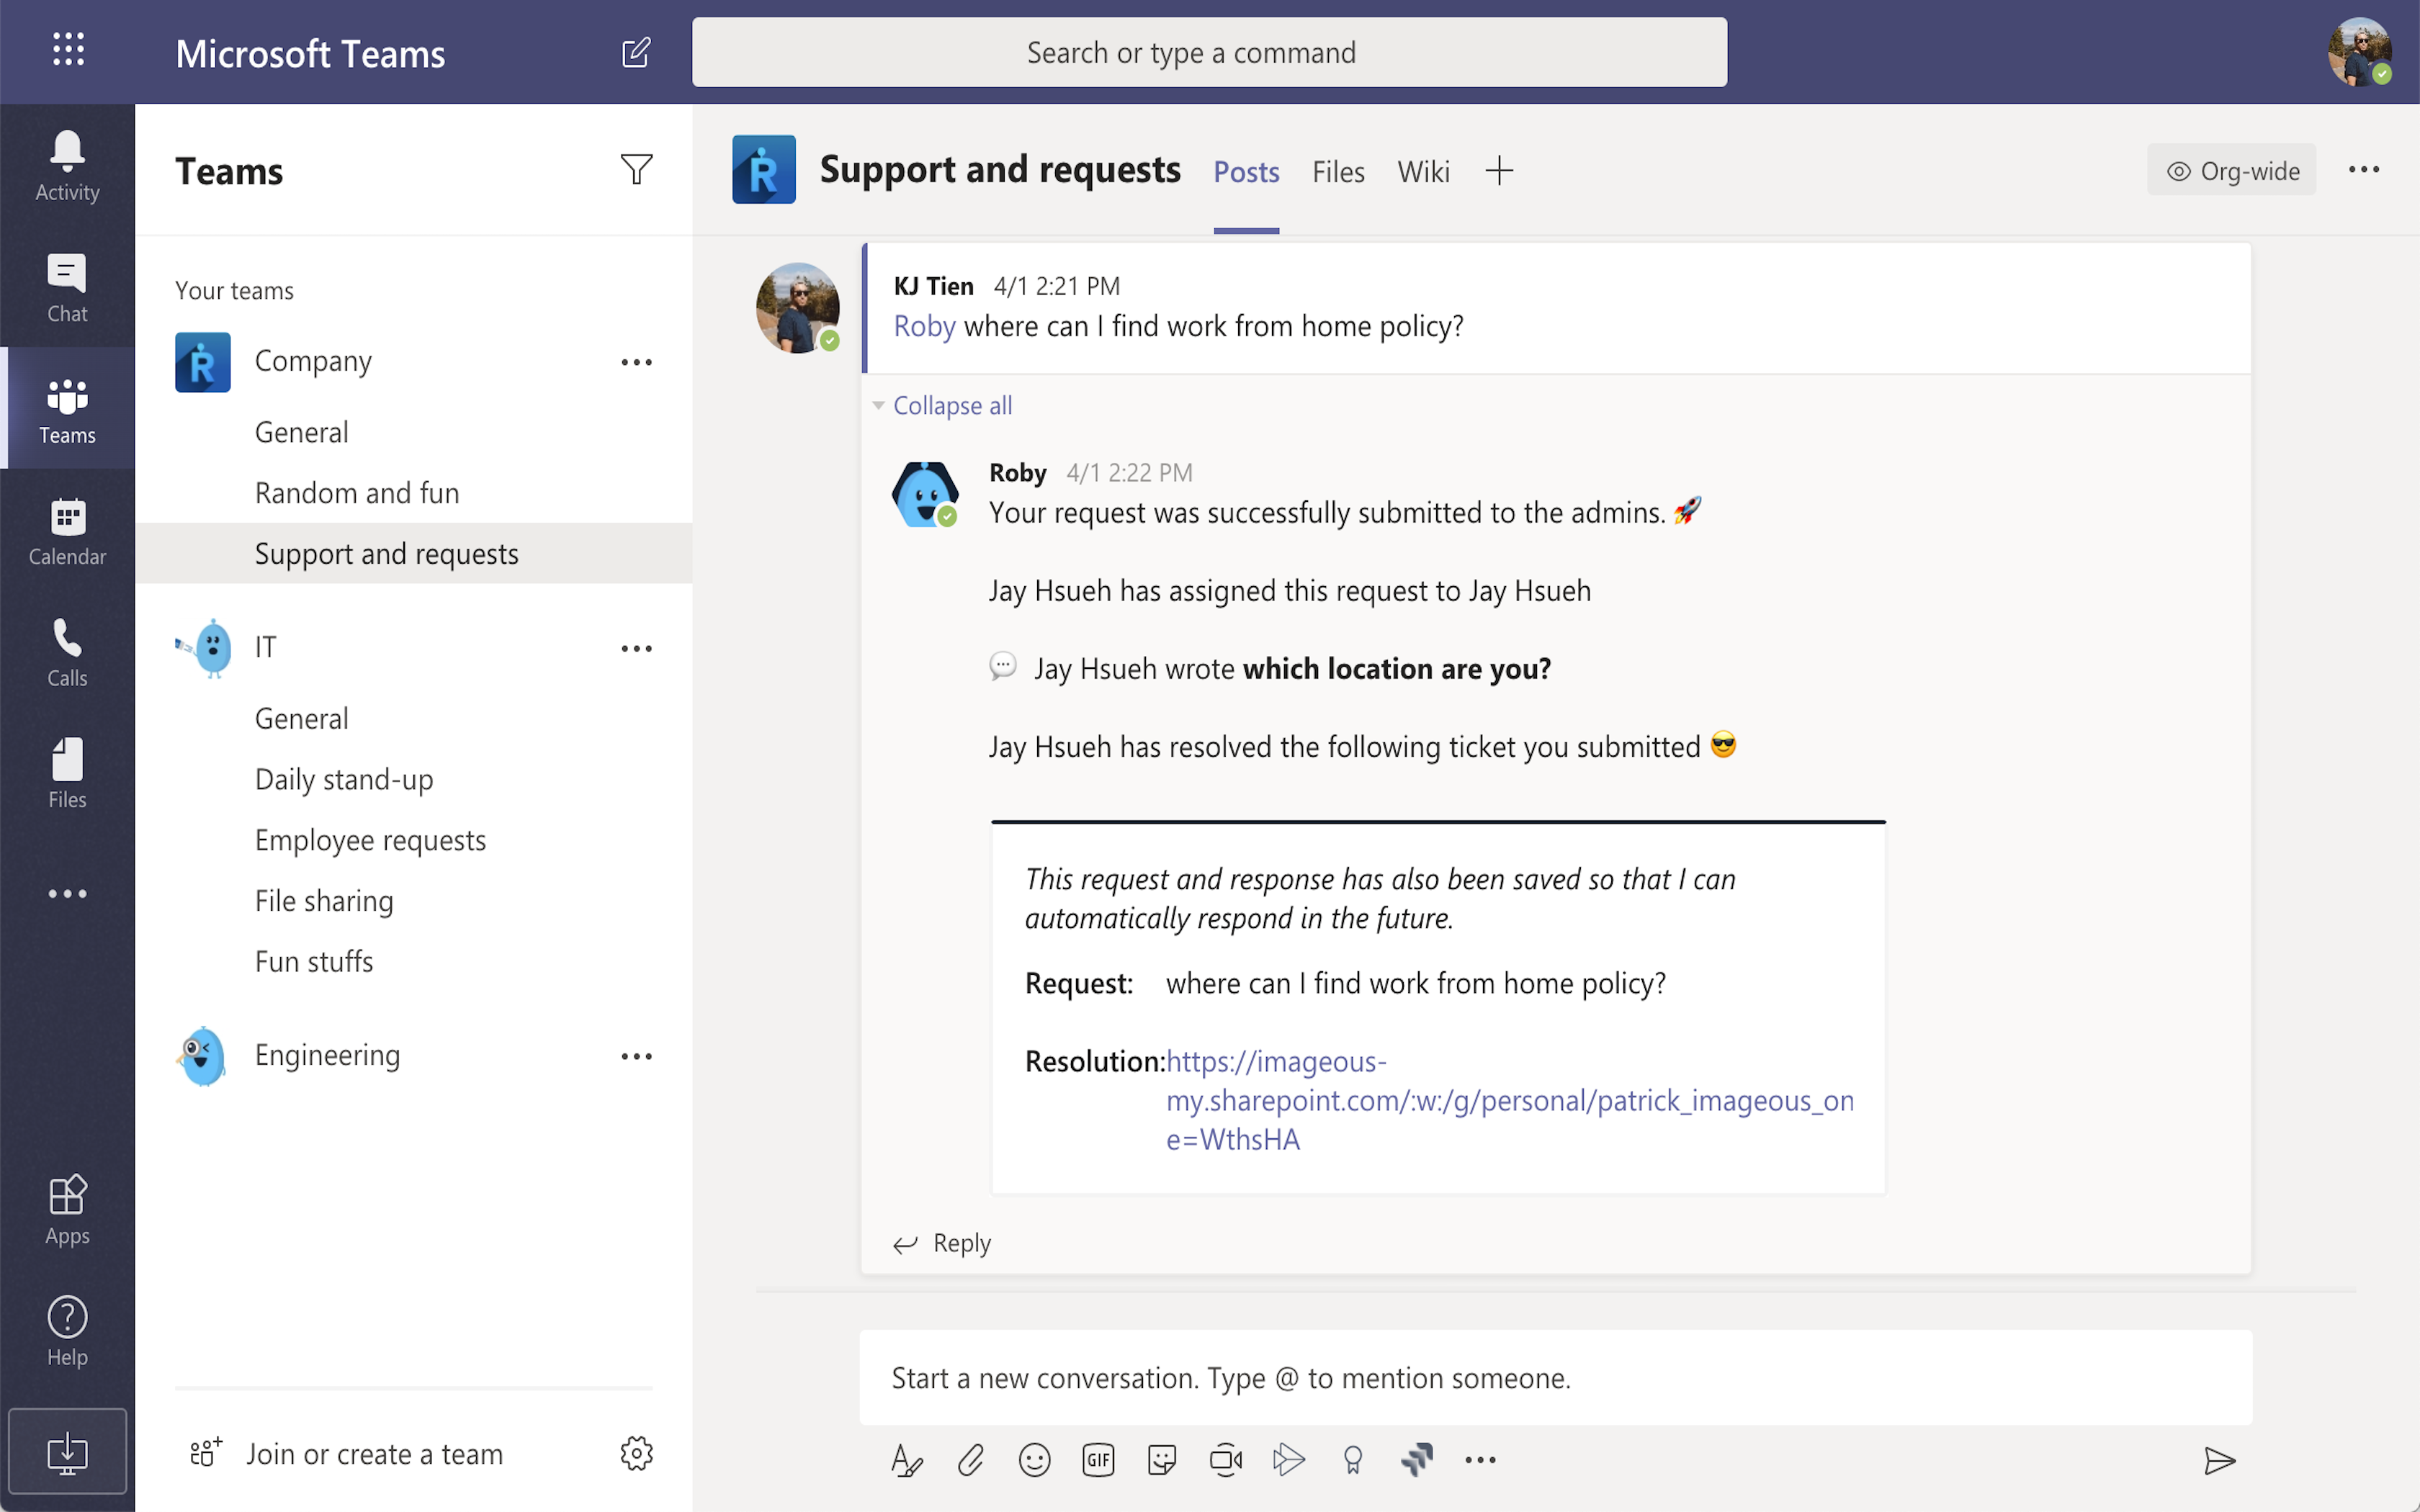Image resolution: width=2420 pixels, height=1512 pixels.
Task: Switch to the Wiki tab
Action: [x=1423, y=172]
